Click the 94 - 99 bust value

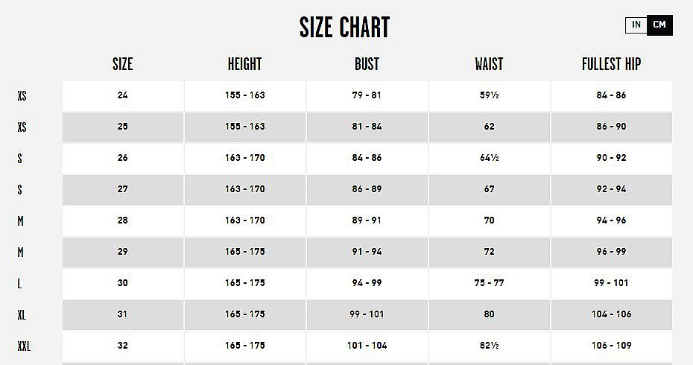(367, 283)
